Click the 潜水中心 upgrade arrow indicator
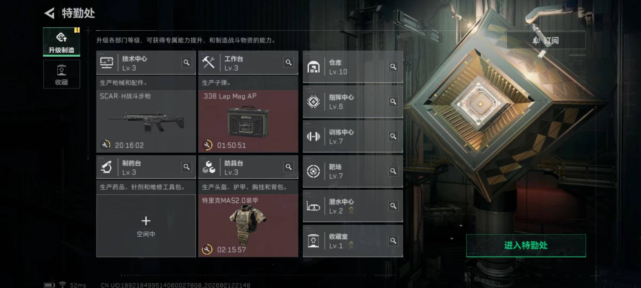 pyautogui.click(x=351, y=210)
